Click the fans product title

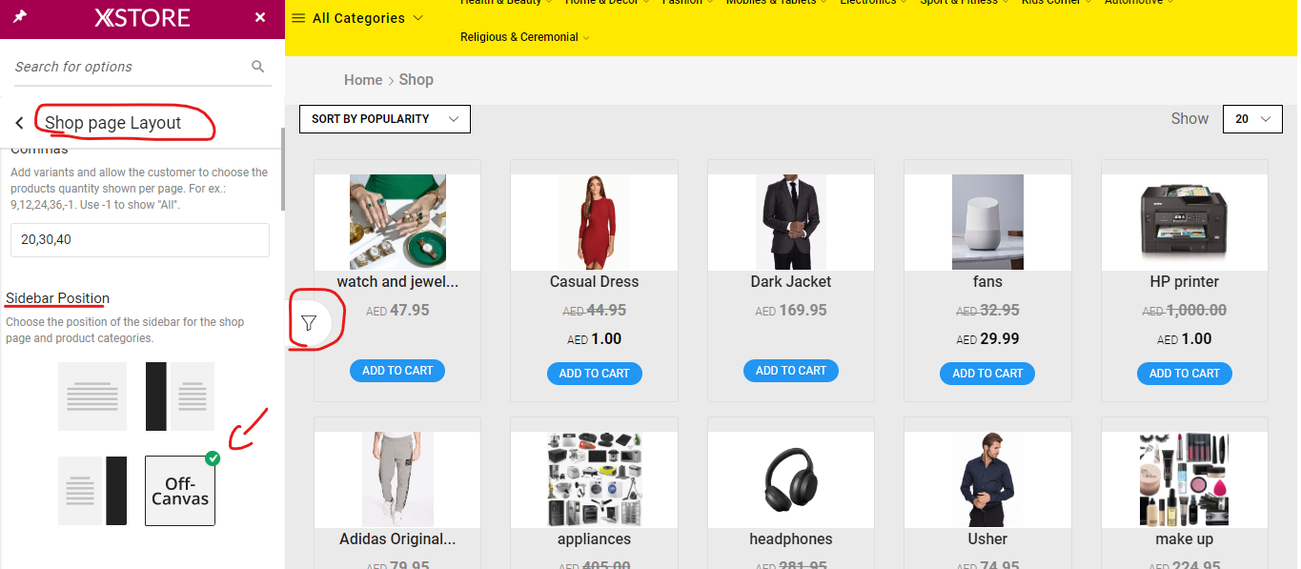[987, 282]
